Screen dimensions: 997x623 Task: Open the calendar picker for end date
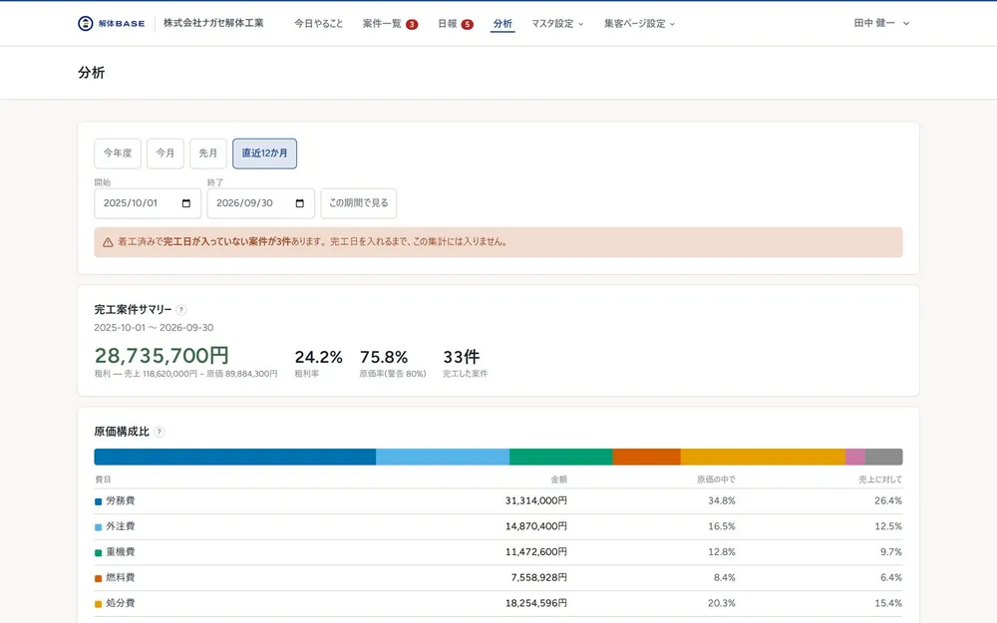point(299,203)
